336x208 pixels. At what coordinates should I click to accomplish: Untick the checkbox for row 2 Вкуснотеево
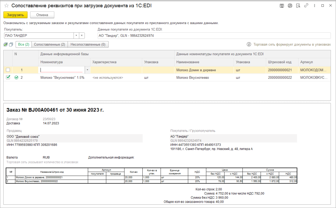tap(8, 77)
